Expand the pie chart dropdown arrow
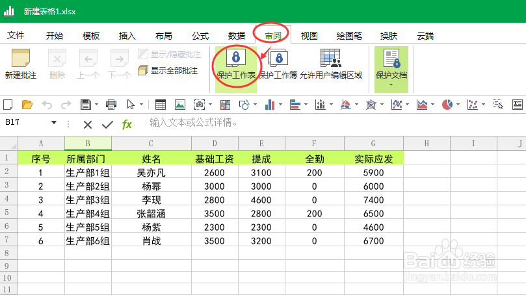 pyautogui.click(x=458, y=105)
